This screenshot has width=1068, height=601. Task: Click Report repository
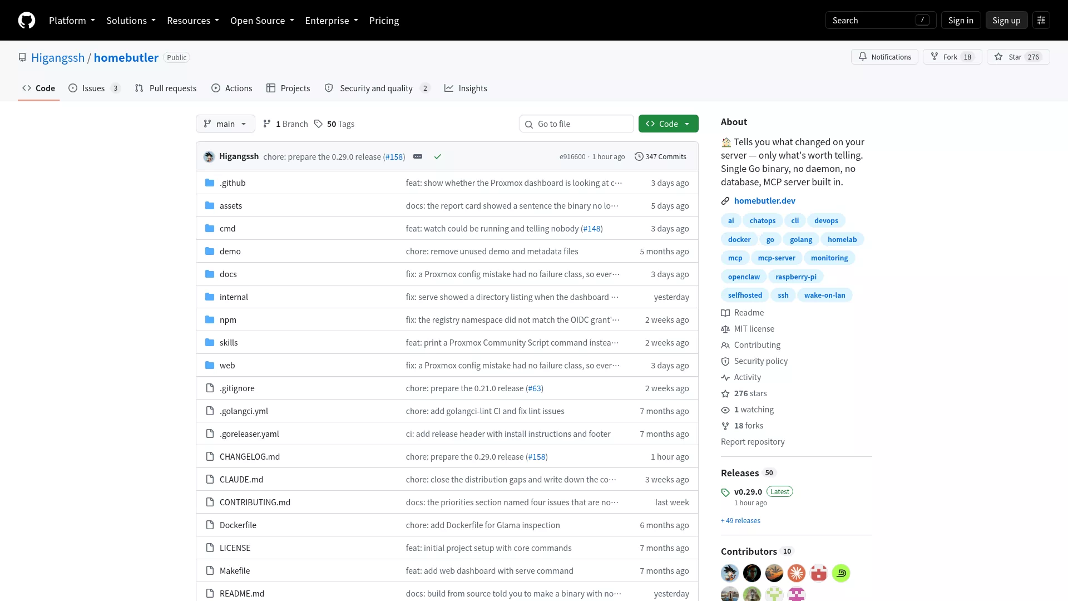(x=753, y=442)
